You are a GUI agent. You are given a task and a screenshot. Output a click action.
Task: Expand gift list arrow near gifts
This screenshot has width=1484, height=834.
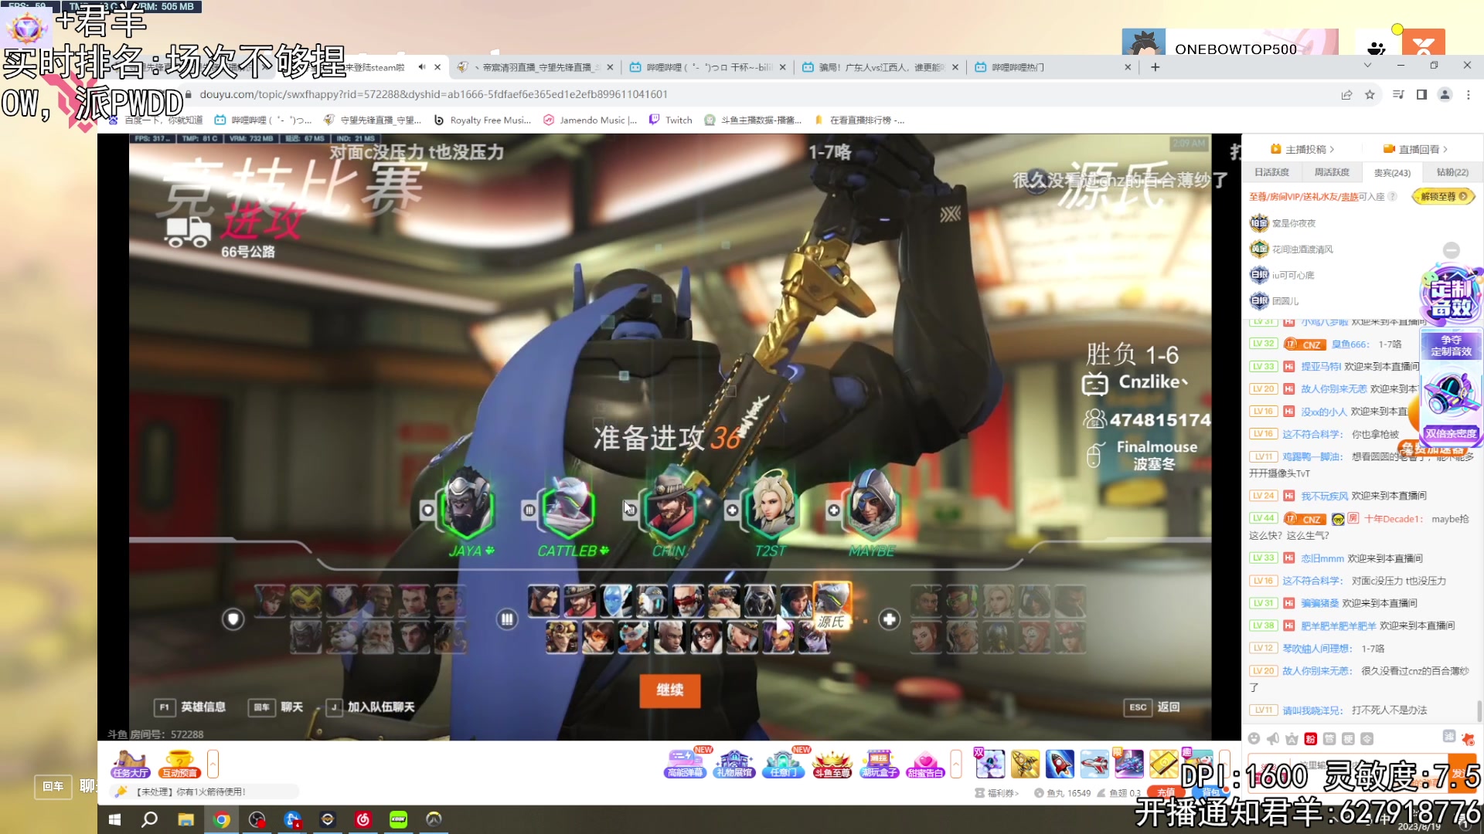tap(1224, 764)
